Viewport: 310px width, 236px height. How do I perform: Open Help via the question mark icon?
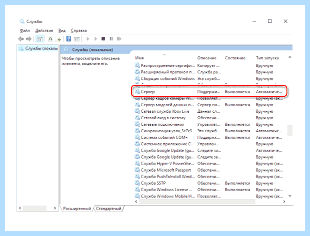[68, 39]
